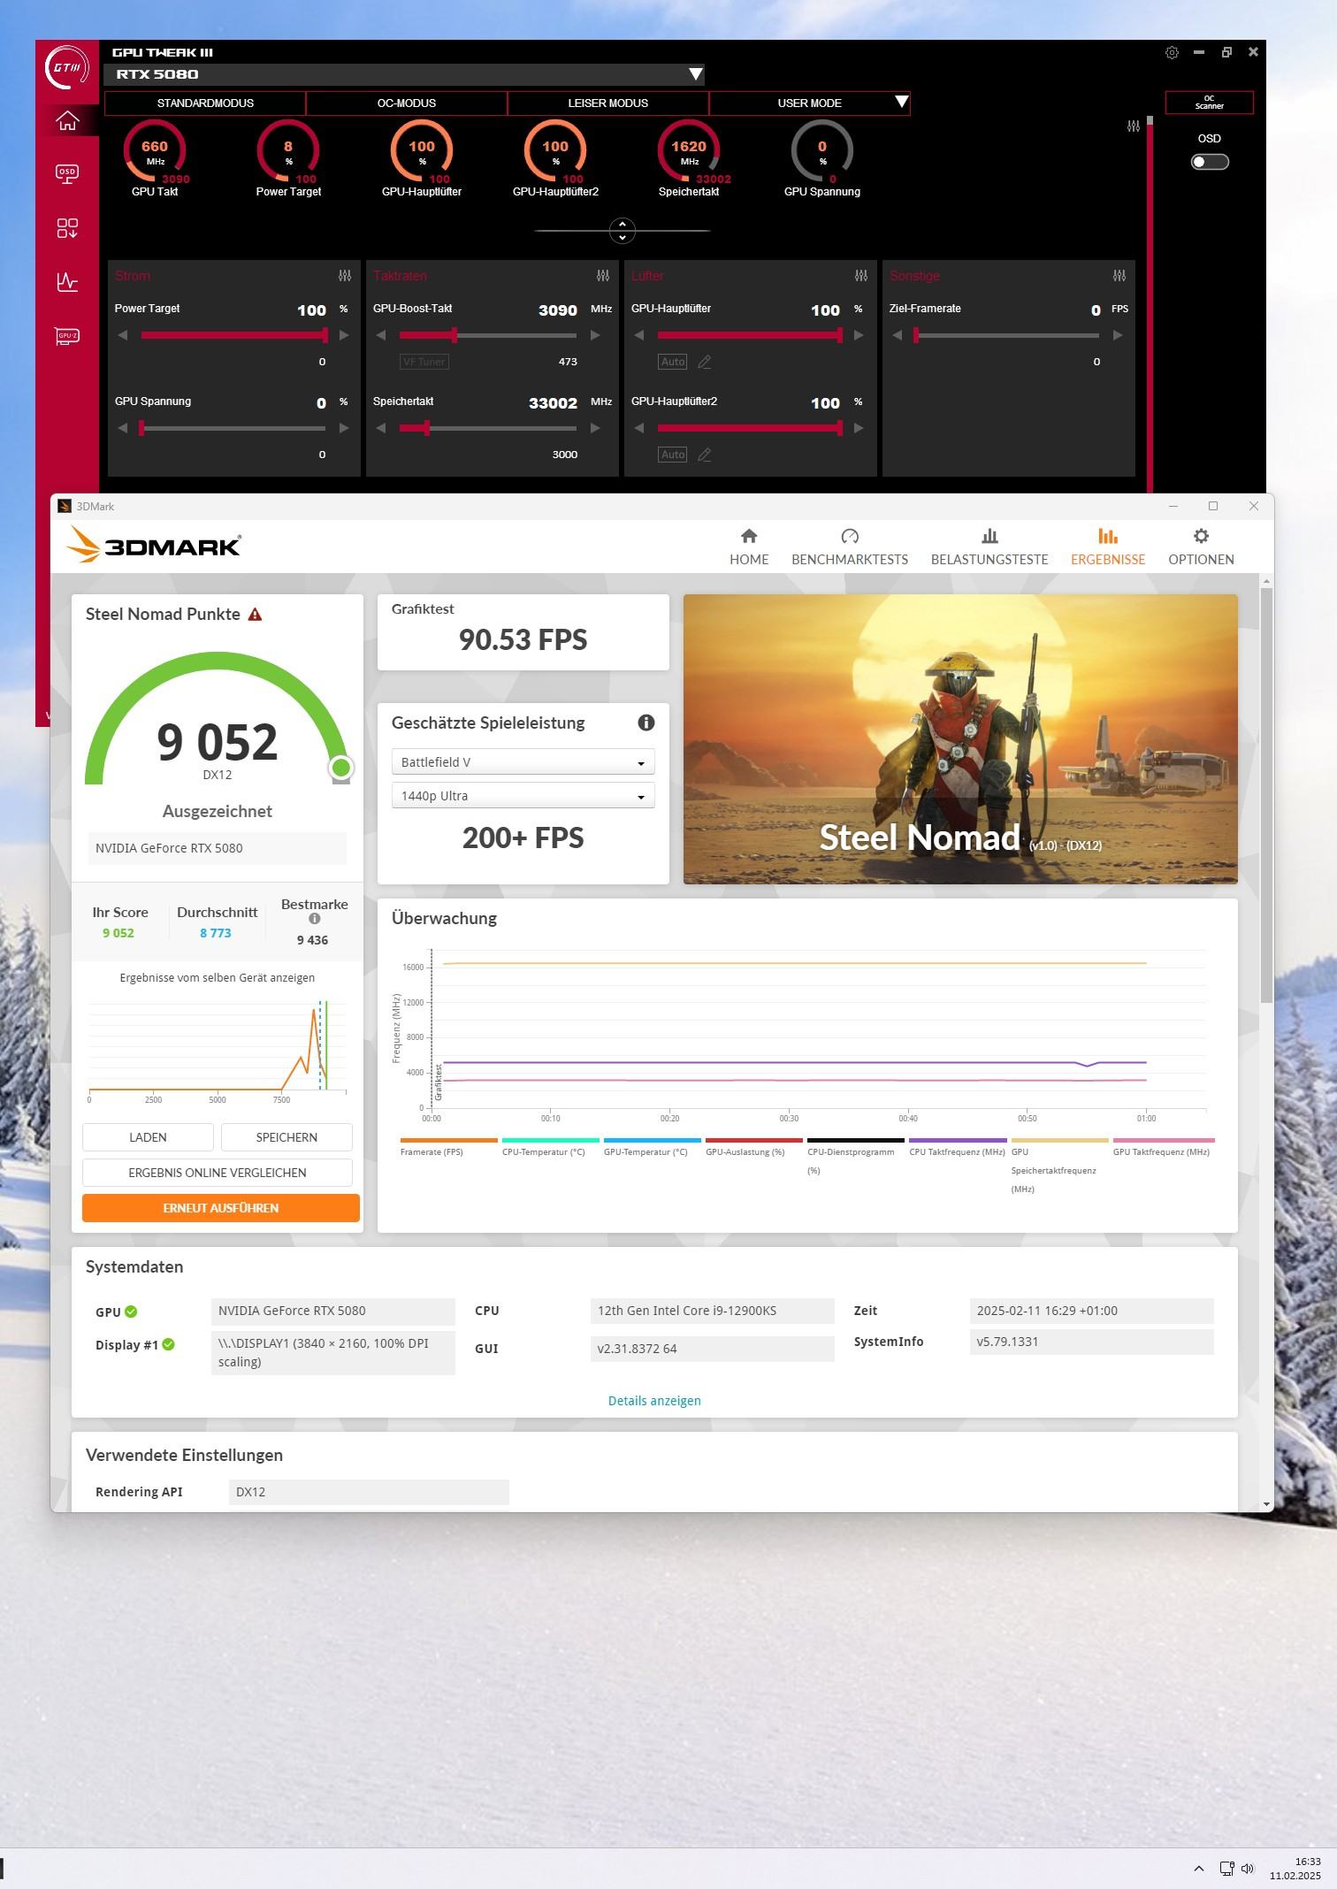The width and height of the screenshot is (1337, 1889).
Task: Open BENCHMARKTESTS tab
Action: [850, 547]
